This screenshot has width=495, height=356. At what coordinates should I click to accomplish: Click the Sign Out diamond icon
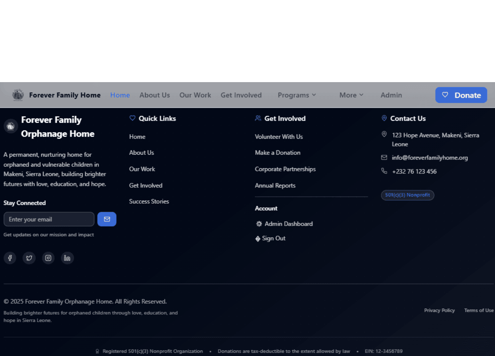pos(258,239)
